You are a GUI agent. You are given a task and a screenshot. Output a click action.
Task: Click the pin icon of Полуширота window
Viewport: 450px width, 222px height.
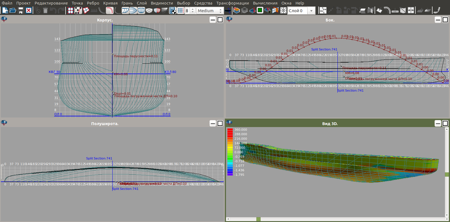pyautogui.click(x=4, y=123)
